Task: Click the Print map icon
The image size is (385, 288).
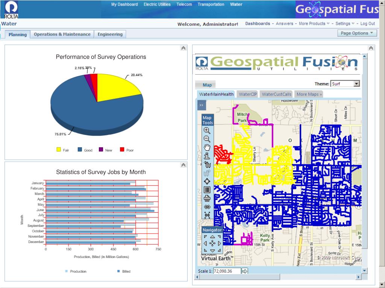Action: pyautogui.click(x=207, y=198)
